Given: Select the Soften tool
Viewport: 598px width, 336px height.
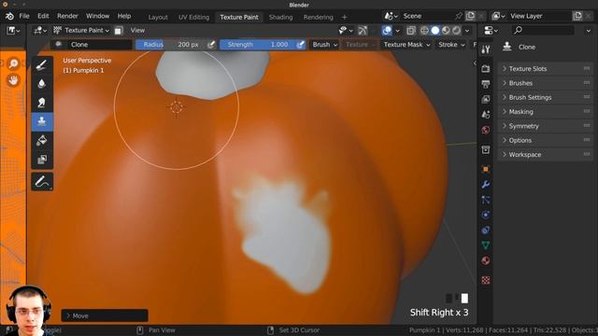Looking at the screenshot, I should [x=42, y=84].
